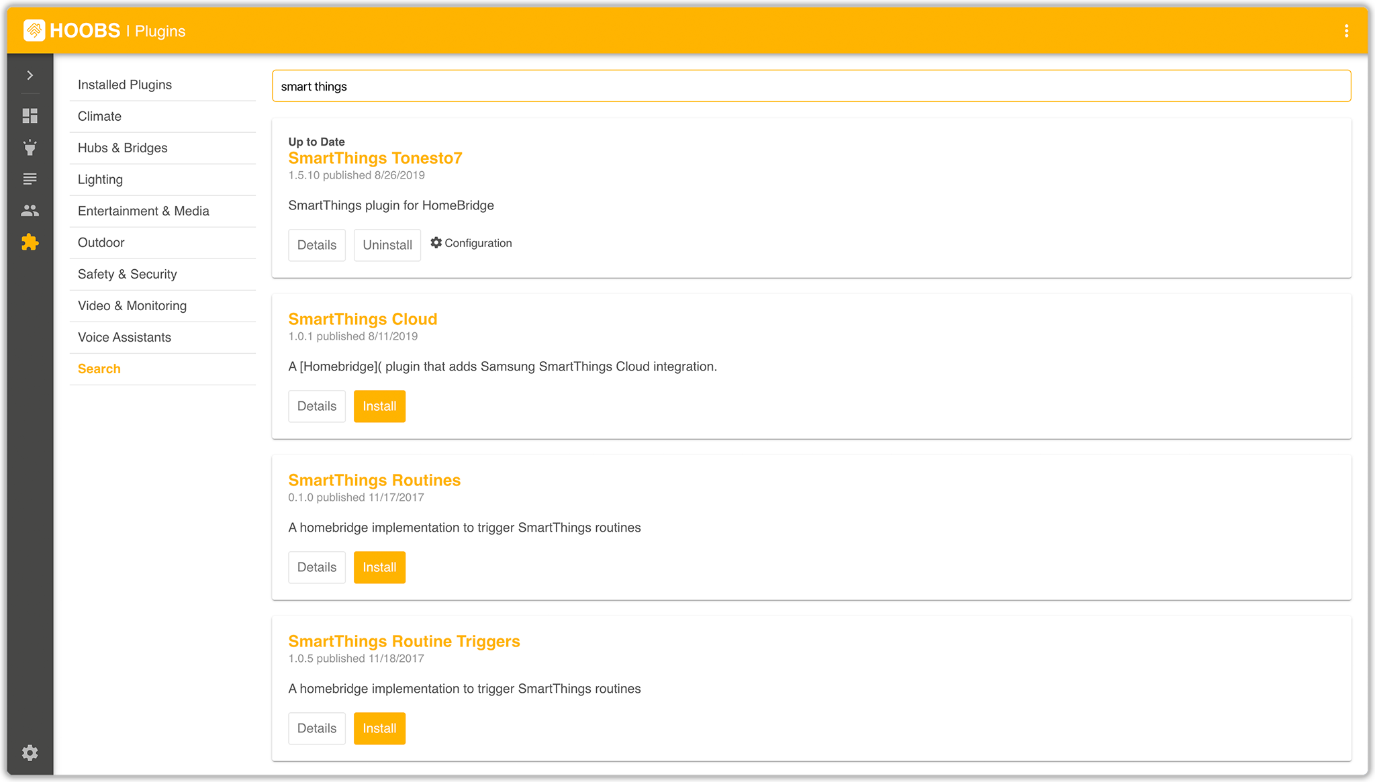Select the Installed Plugins category

point(125,85)
